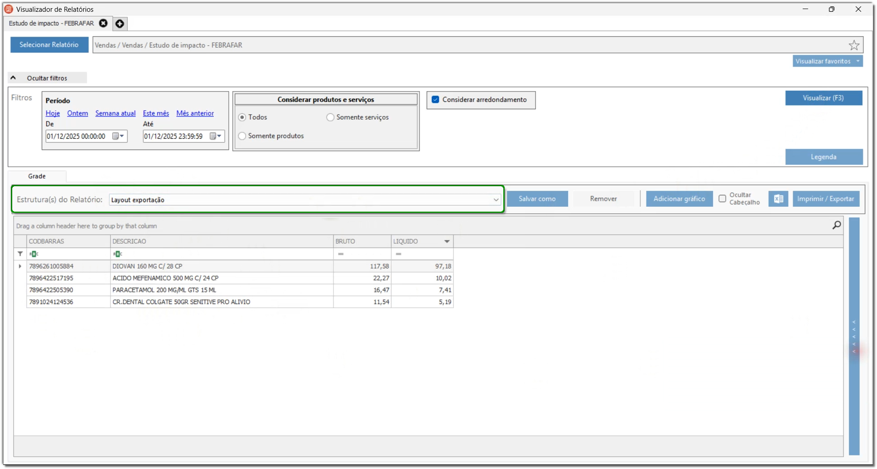Image resolution: width=877 pixels, height=469 pixels.
Task: Expand the right side collapsed panel strip
Action: [x=854, y=336]
